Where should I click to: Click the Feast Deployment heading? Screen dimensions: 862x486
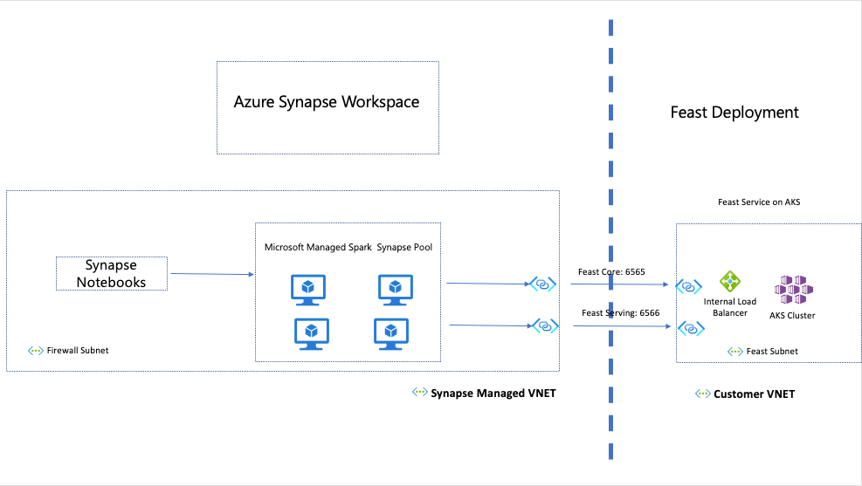tap(734, 113)
